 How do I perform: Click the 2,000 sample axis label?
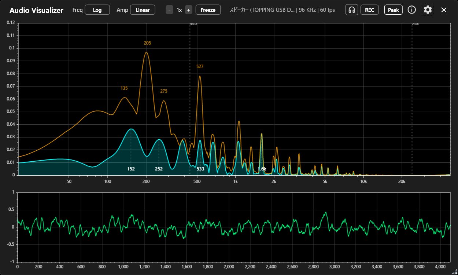[229, 267]
